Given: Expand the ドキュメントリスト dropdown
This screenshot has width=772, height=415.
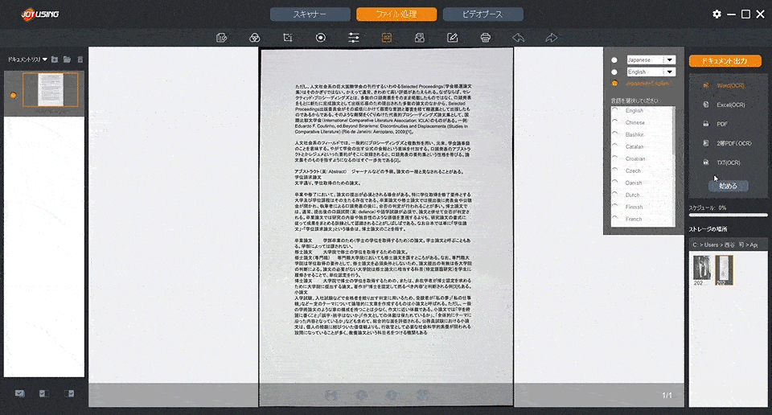Looking at the screenshot, I should 45,60.
